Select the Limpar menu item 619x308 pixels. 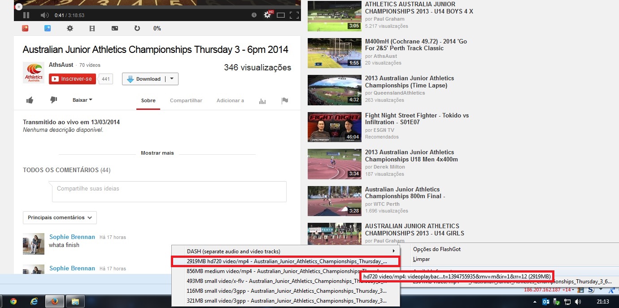422,259
